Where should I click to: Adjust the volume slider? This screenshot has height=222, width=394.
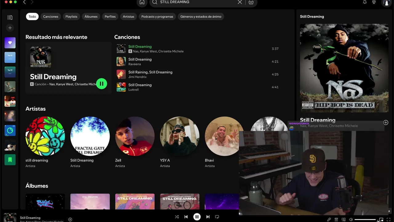pyautogui.click(x=365, y=220)
